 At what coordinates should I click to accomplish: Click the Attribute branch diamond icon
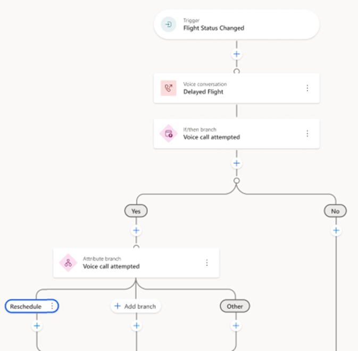tap(68, 263)
